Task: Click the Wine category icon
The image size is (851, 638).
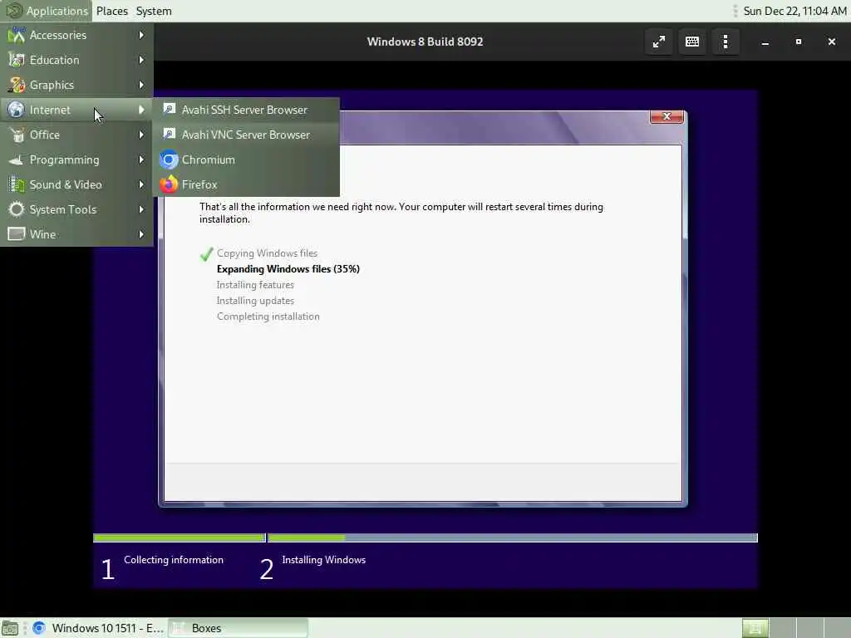Action: coord(17,234)
